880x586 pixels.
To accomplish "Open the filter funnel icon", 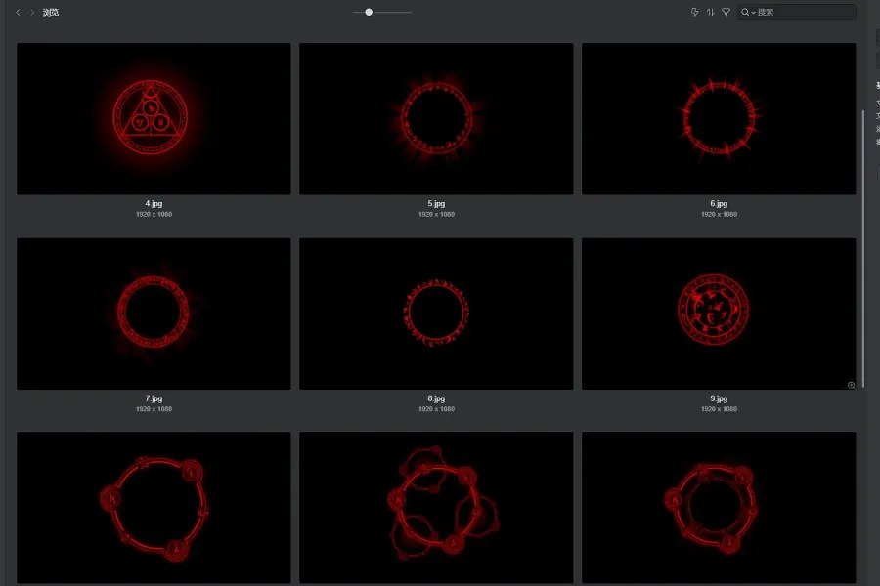I will (726, 13).
